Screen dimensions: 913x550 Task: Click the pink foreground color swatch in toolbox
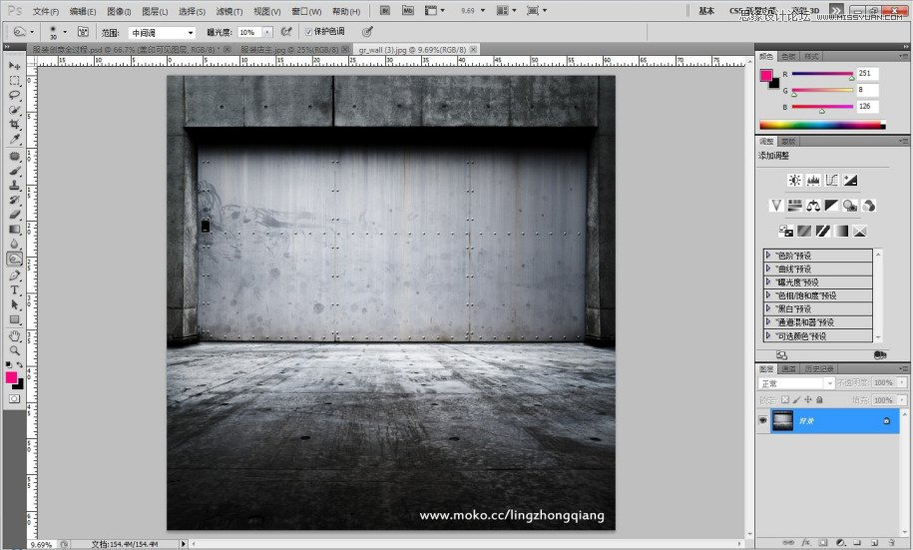pos(12,377)
